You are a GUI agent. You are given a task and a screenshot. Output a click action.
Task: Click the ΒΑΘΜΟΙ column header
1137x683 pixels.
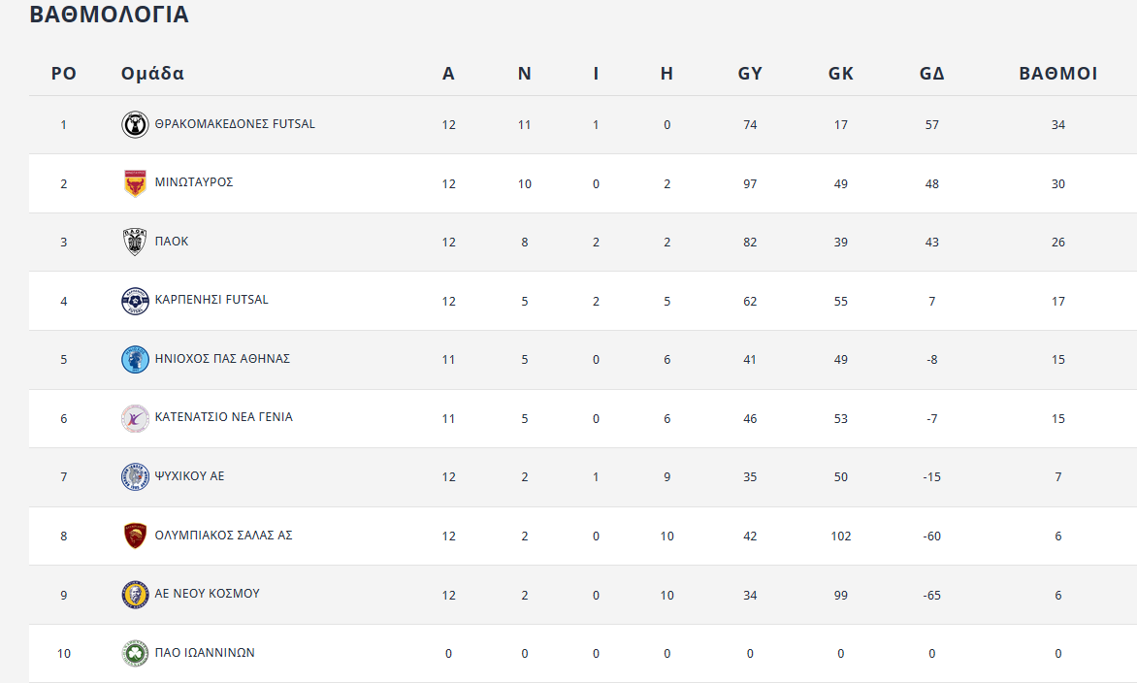pos(1057,74)
